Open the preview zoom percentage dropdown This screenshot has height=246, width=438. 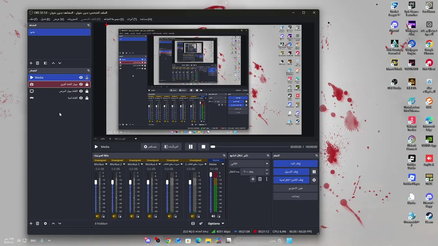pyautogui.click(x=136, y=139)
